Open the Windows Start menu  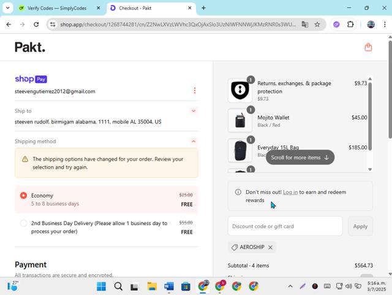click(101, 286)
